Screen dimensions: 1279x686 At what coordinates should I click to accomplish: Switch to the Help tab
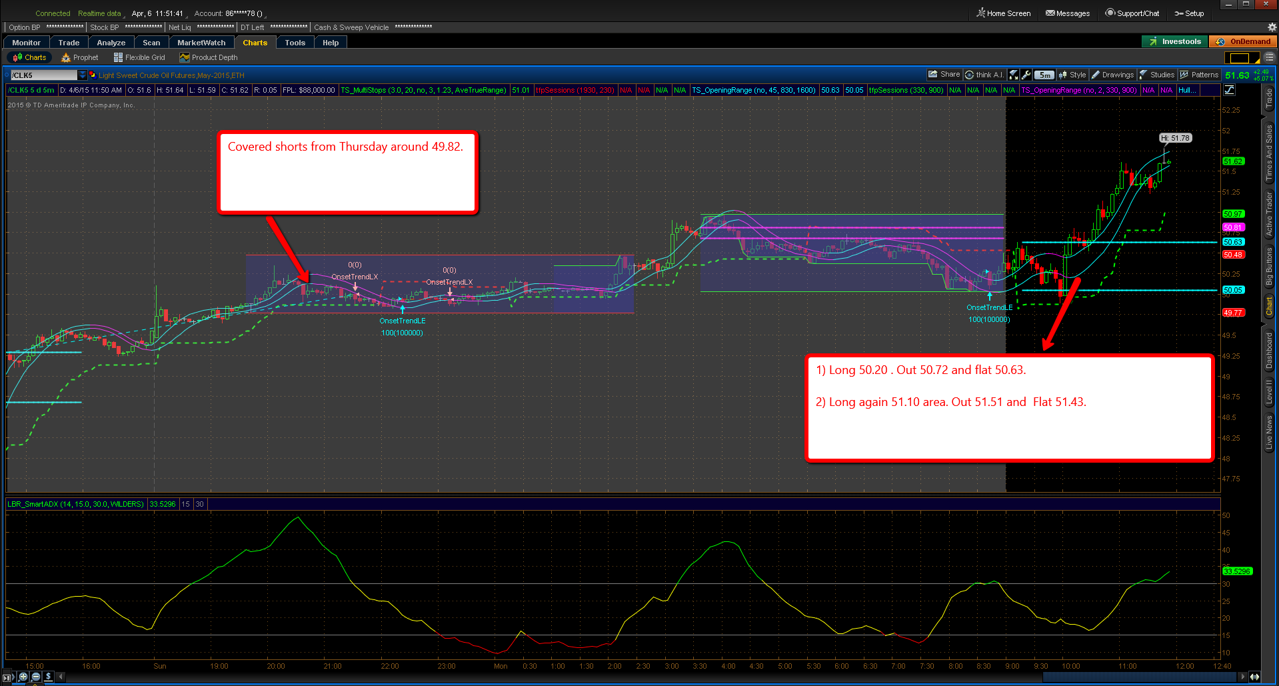[x=331, y=43]
